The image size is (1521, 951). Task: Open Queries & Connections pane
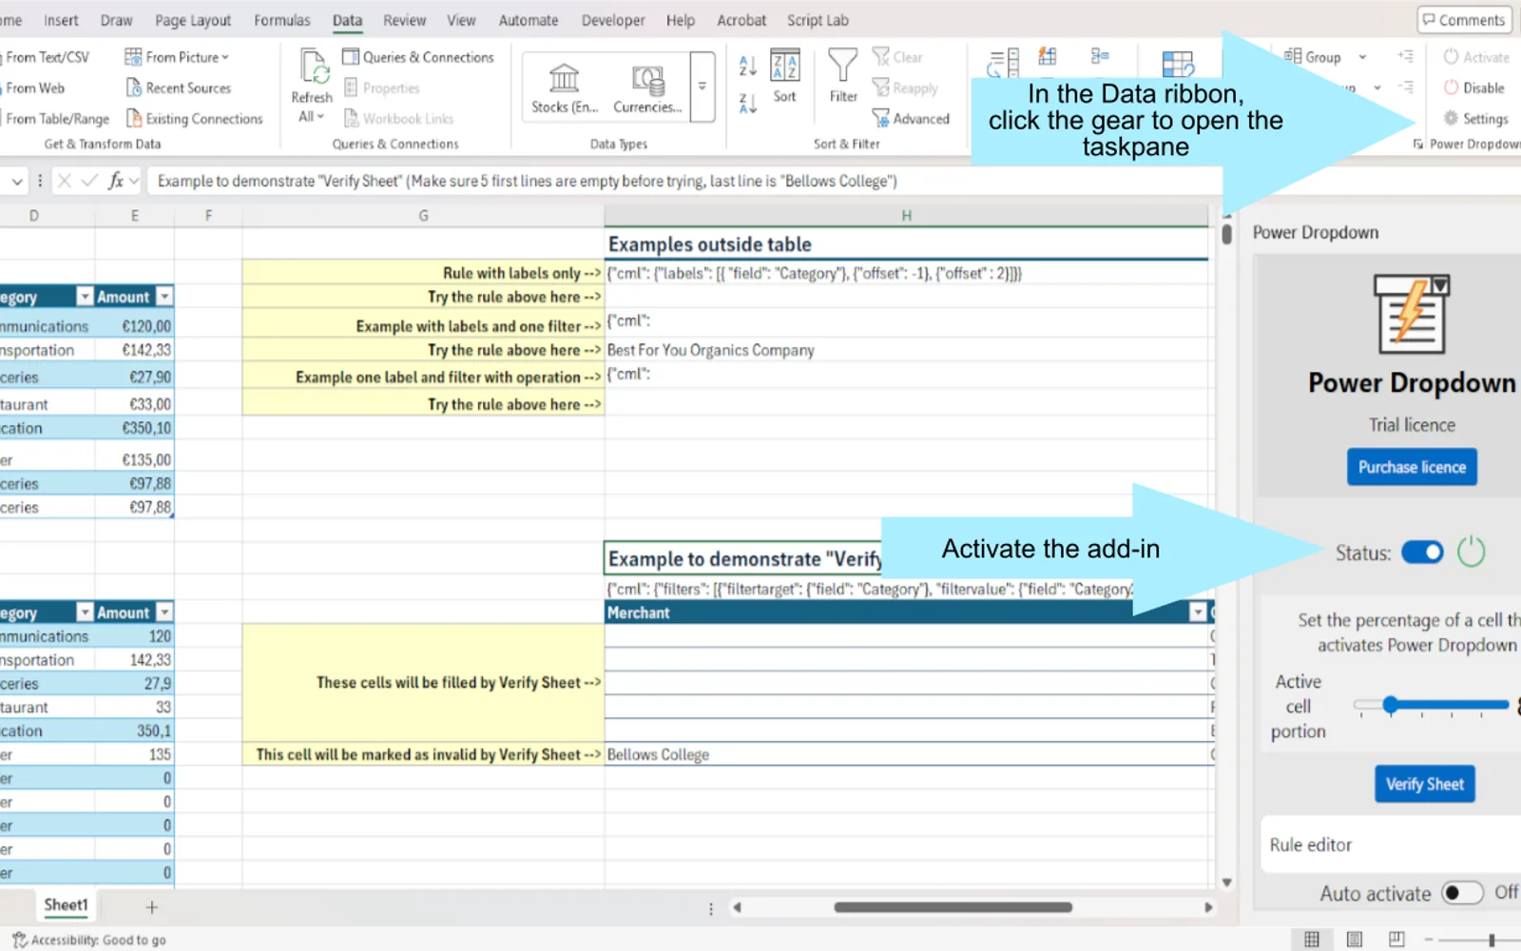418,57
